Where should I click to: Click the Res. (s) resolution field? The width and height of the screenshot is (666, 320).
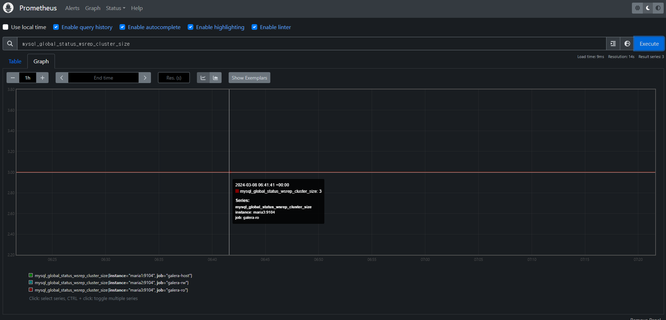tap(174, 78)
